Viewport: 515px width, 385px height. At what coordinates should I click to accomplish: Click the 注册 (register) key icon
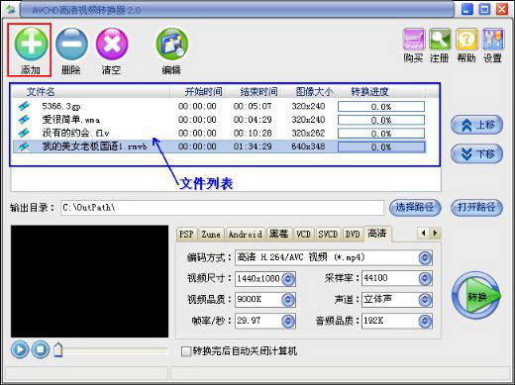(x=440, y=40)
